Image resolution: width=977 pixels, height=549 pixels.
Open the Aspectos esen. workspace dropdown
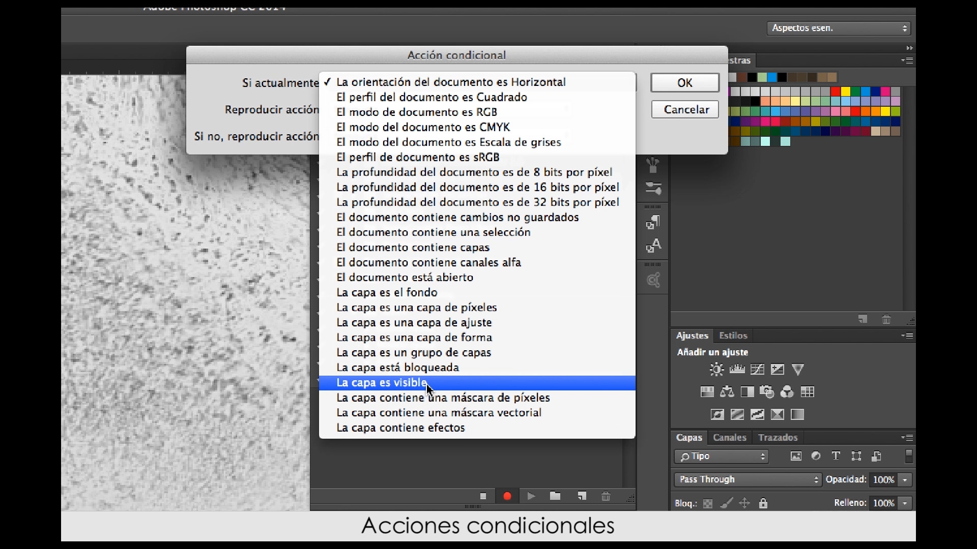tap(839, 28)
